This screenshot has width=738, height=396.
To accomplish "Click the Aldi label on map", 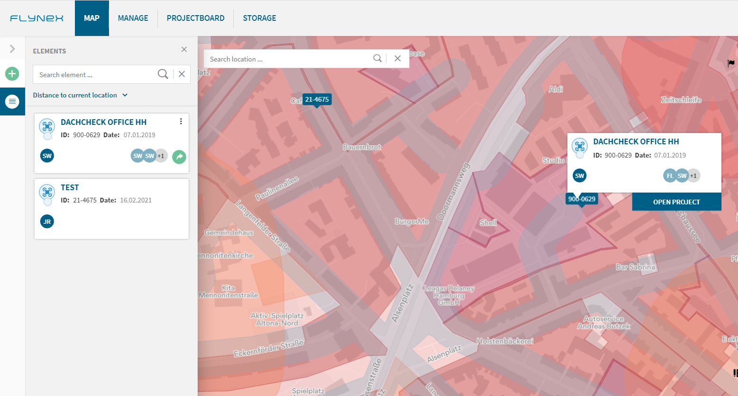I will pyautogui.click(x=556, y=89).
